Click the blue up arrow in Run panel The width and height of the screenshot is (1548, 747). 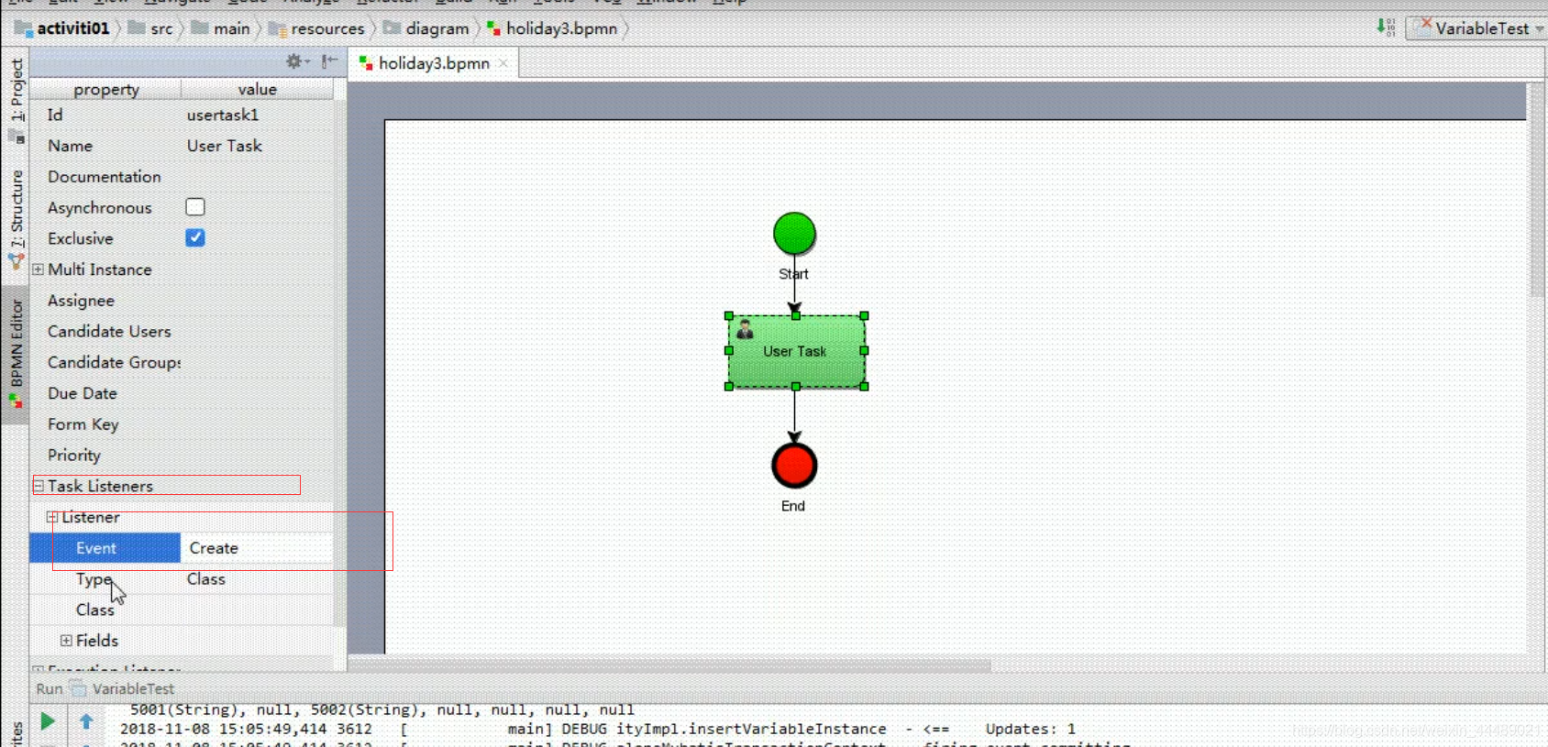coord(86,721)
